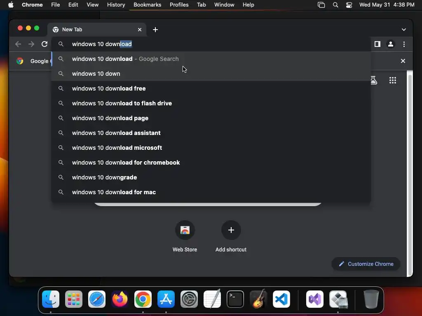Select suggestion "windows 10 download assistant"
Viewport: 422px width, 316px height.
211,133
